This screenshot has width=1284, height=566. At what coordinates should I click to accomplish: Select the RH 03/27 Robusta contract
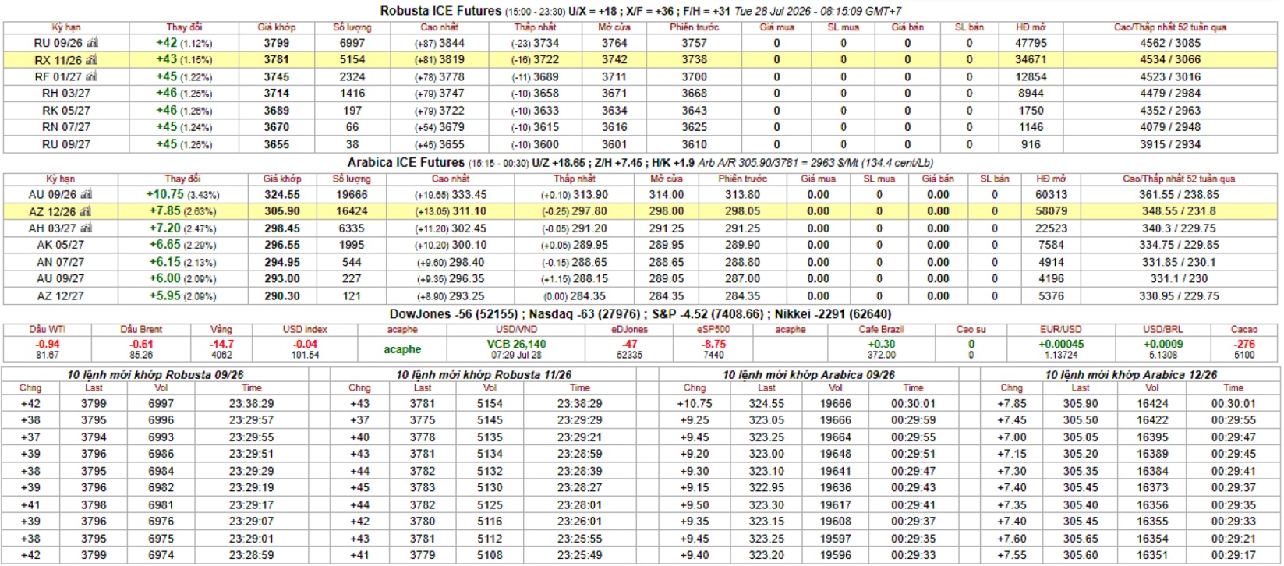click(x=66, y=93)
